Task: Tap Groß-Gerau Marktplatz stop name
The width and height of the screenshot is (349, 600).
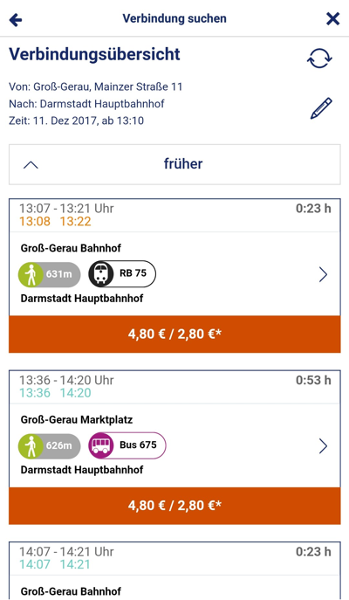Action: tap(77, 420)
